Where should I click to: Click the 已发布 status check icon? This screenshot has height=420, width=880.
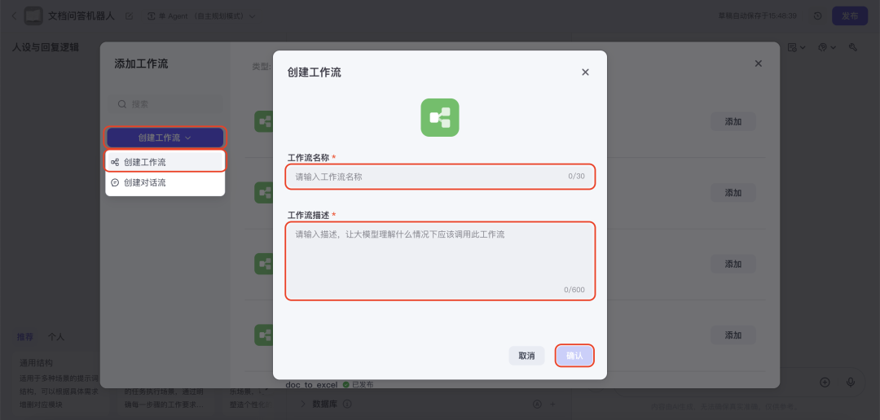click(345, 385)
